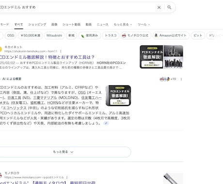Select the Amazon公式サイト filter chip

click(171, 35)
